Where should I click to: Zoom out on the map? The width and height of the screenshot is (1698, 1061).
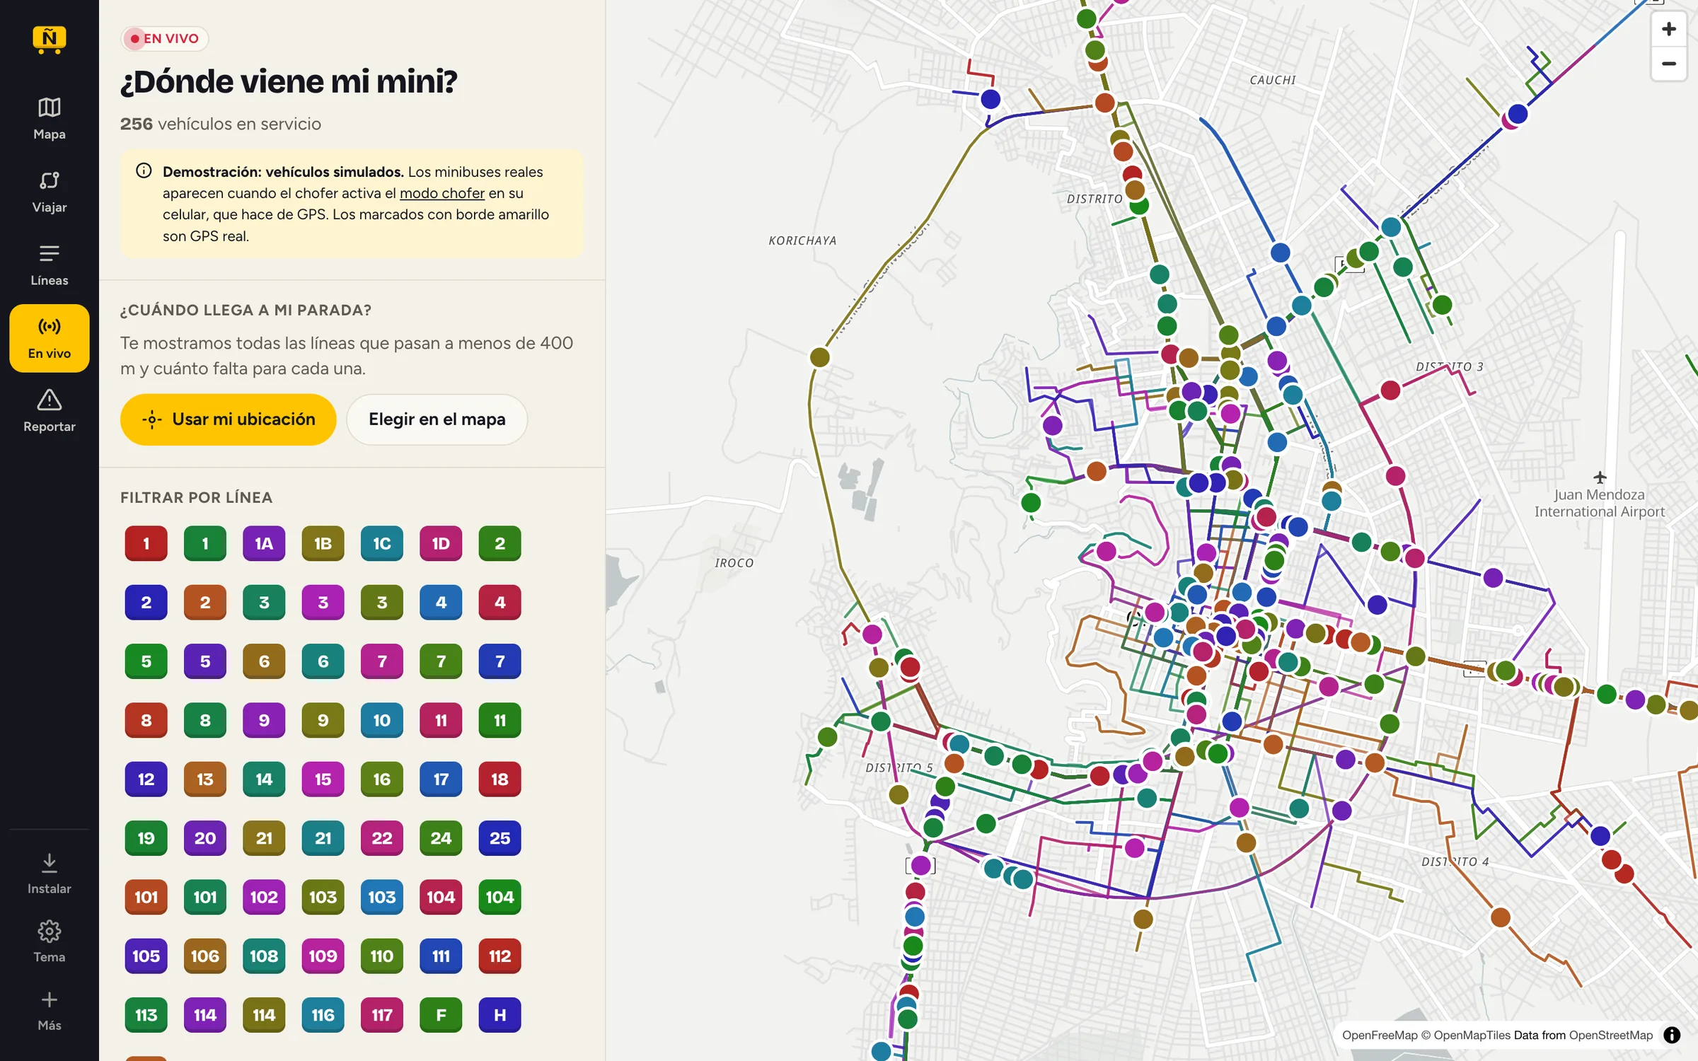click(1668, 64)
